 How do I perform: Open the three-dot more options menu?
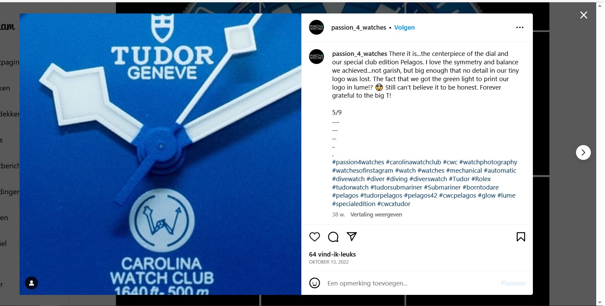point(520,28)
